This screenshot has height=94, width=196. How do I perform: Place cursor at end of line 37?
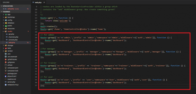click(44, 85)
